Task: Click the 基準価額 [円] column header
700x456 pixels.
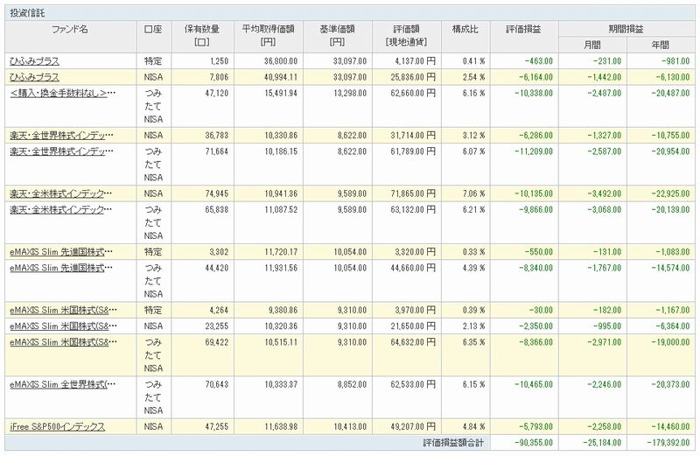Action: click(x=337, y=36)
